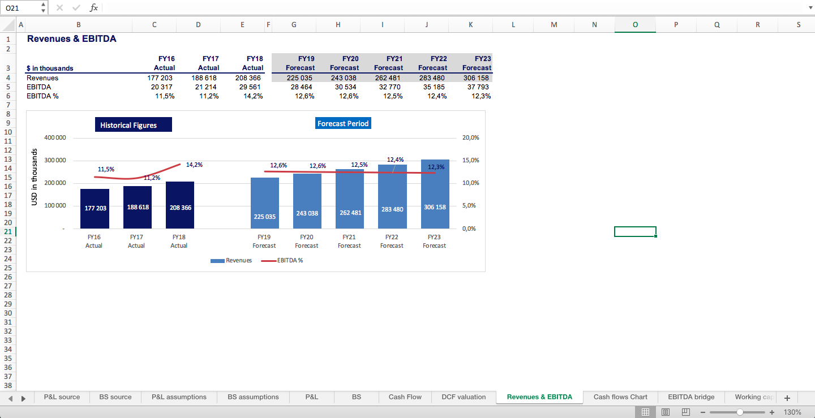Add a new sheet with the plus button

(x=787, y=398)
